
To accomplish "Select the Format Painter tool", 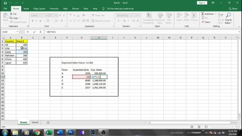I will coord(18,22).
